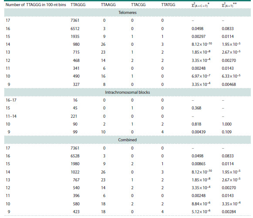
Task: Select the 45 cell
Action: (x=75, y=108)
